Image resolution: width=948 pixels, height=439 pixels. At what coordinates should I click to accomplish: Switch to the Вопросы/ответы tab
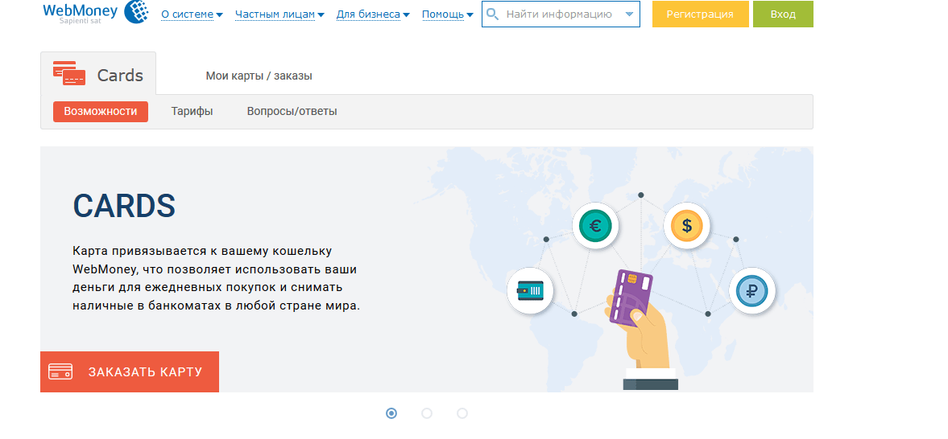pos(292,112)
